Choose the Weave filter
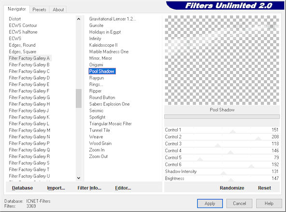The width and height of the screenshot is (286, 212). 96,137
